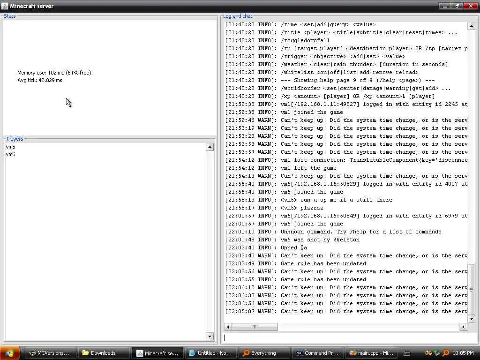The image size is (480, 360).
Task: Click the '/weather' help log line
Action: (337, 64)
